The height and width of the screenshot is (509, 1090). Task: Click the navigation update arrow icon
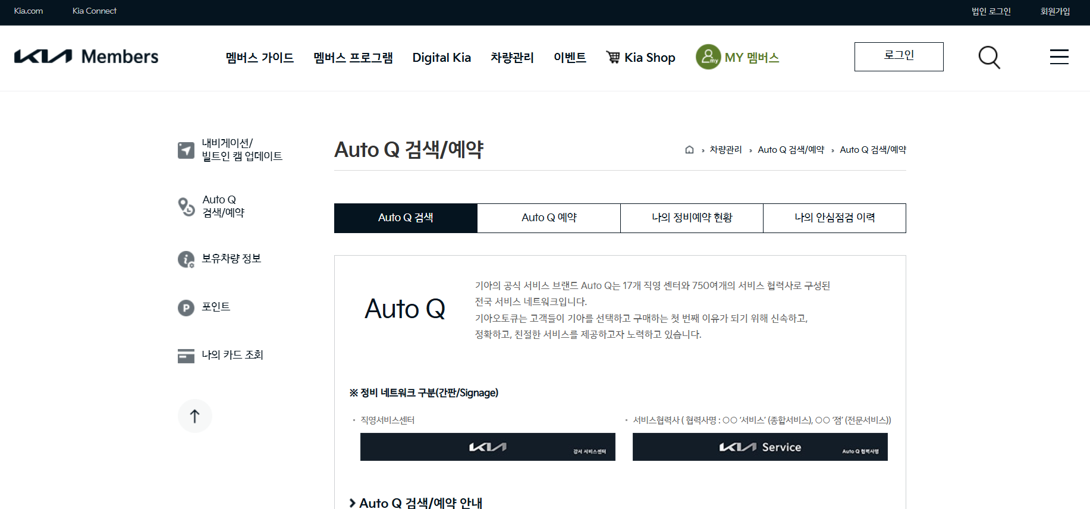pos(186,150)
